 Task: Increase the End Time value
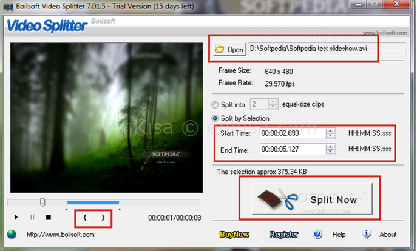(x=330, y=147)
